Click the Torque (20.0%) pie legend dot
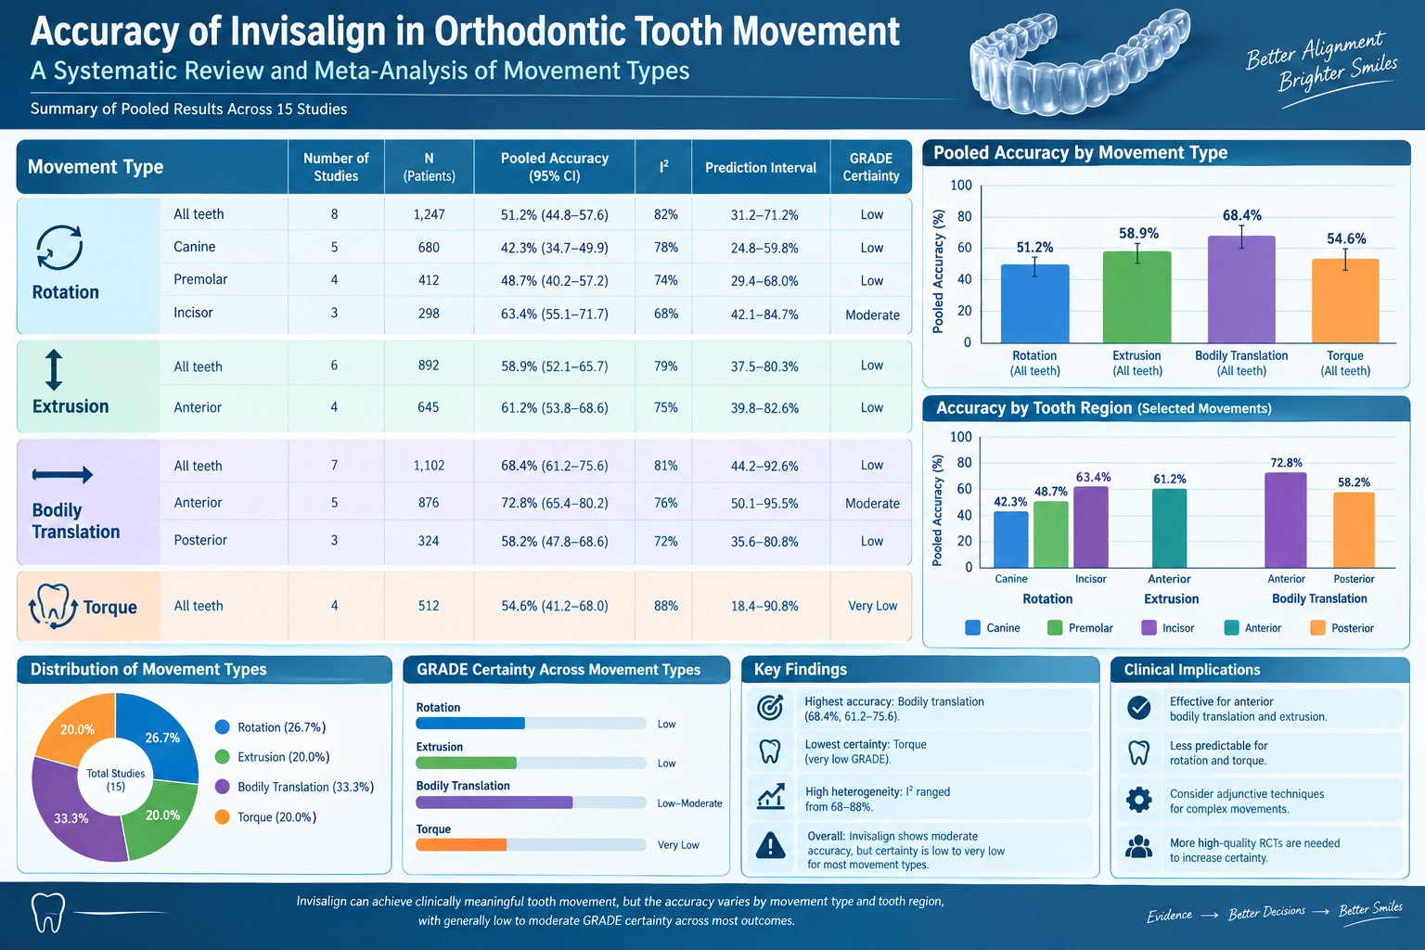Viewport: 1425px width, 950px height. 222,817
